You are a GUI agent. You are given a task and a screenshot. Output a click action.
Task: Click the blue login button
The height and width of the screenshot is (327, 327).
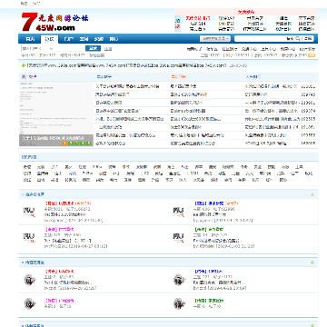93,48
